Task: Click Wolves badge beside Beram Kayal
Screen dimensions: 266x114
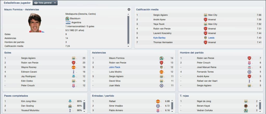Action: pyautogui.click(x=246, y=106)
